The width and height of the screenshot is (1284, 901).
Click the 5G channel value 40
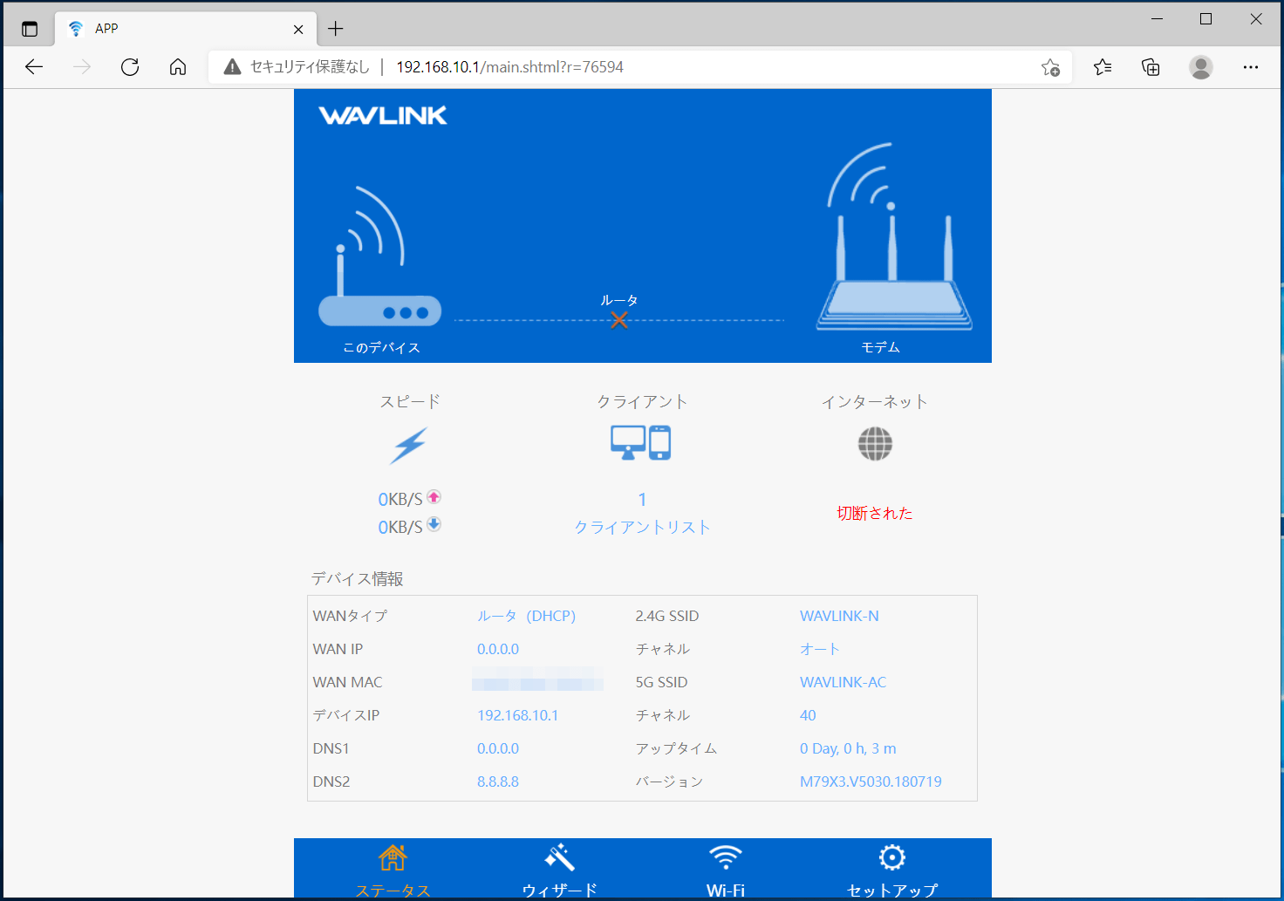(x=808, y=715)
